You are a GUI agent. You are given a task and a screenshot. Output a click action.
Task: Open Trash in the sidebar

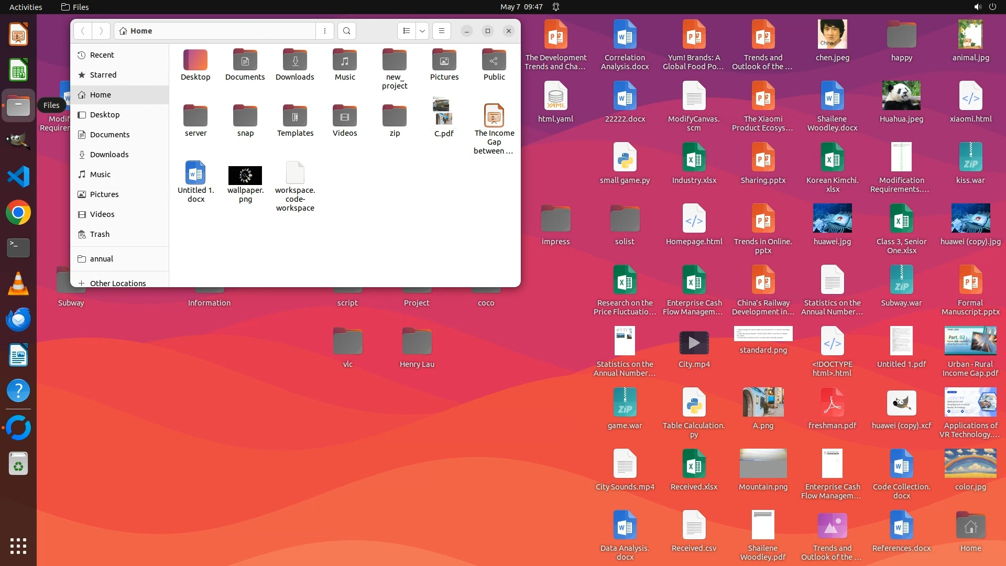tap(100, 234)
